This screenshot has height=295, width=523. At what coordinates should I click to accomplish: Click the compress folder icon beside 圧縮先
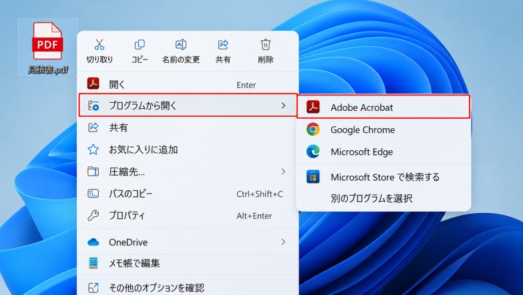tap(93, 172)
